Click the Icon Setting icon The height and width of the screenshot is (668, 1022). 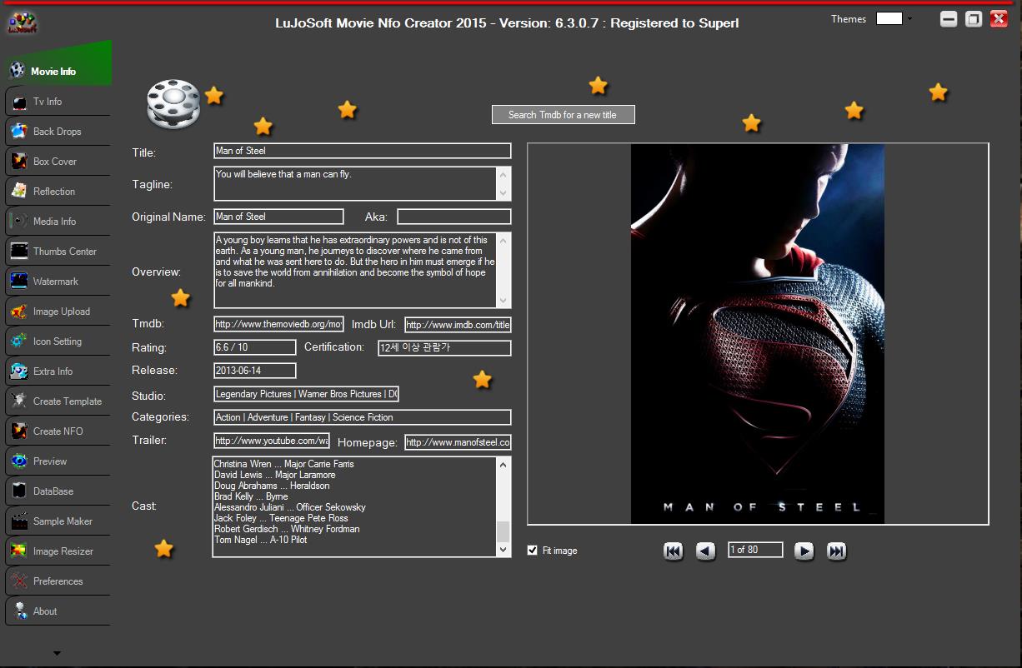pos(18,341)
